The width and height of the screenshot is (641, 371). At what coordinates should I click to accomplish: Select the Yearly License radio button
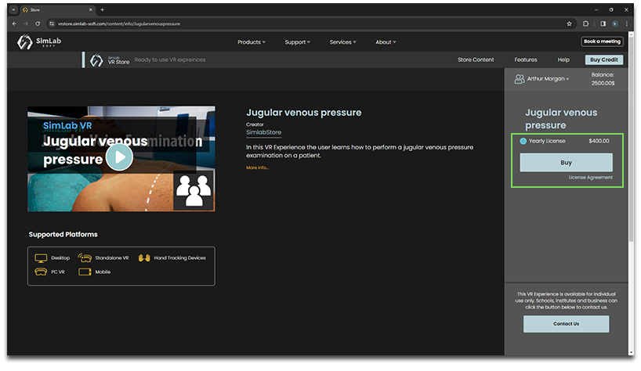pyautogui.click(x=523, y=141)
